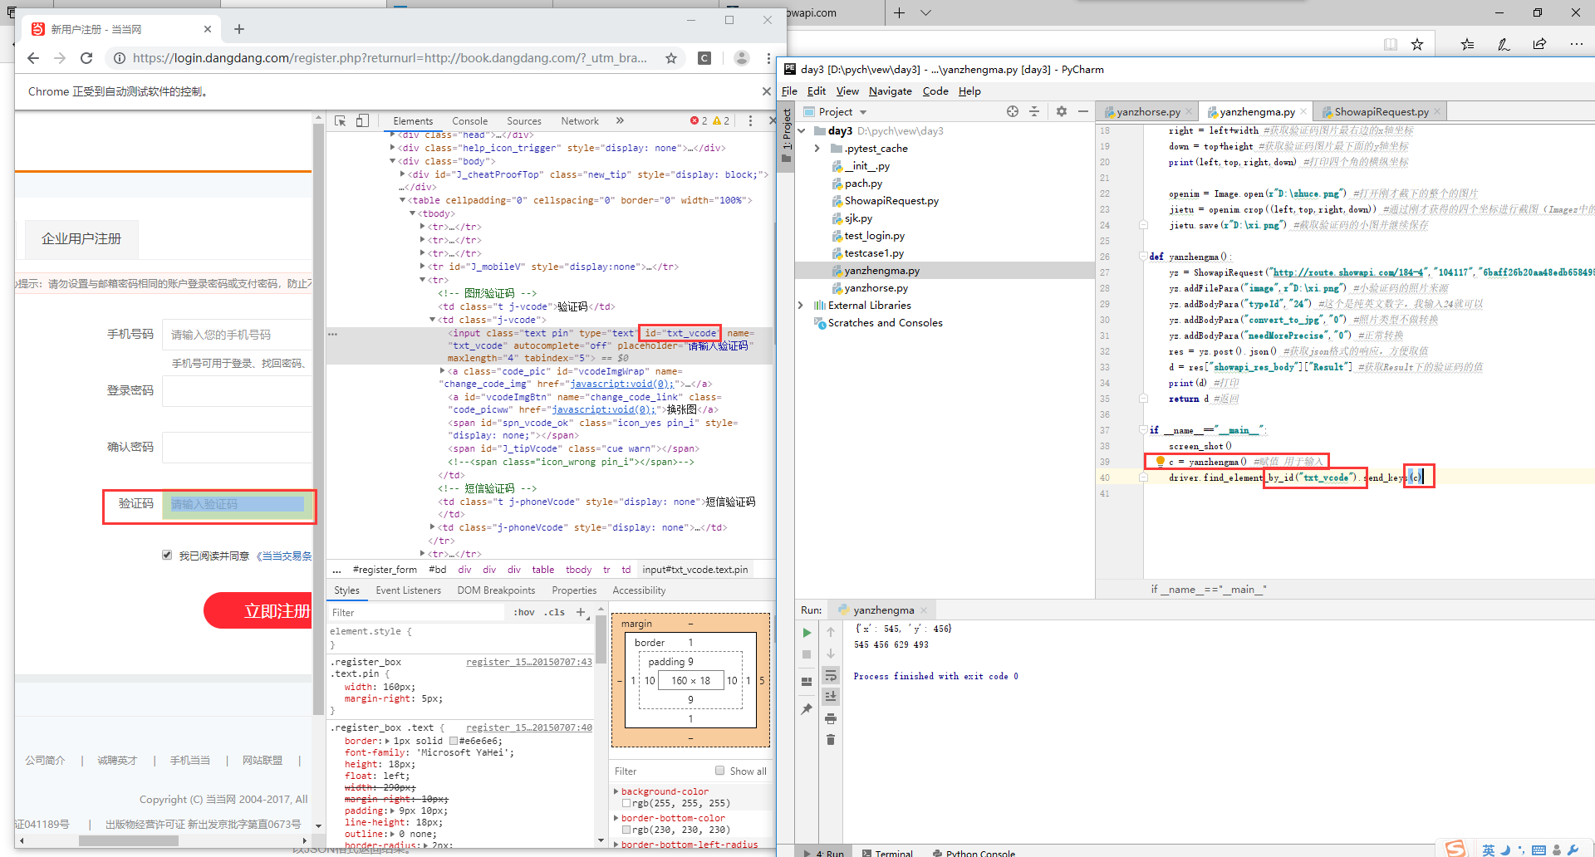Image resolution: width=1595 pixels, height=857 pixels.
Task: Close the yanzhengma.py editor tab
Action: (x=1303, y=111)
